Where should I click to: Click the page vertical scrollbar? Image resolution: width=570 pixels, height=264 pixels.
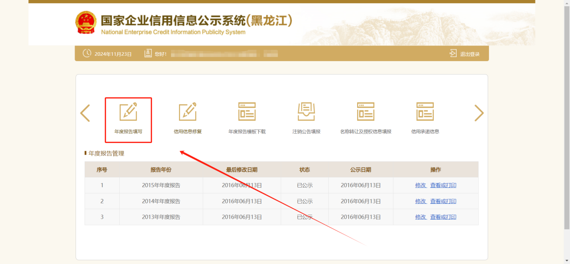(566, 135)
